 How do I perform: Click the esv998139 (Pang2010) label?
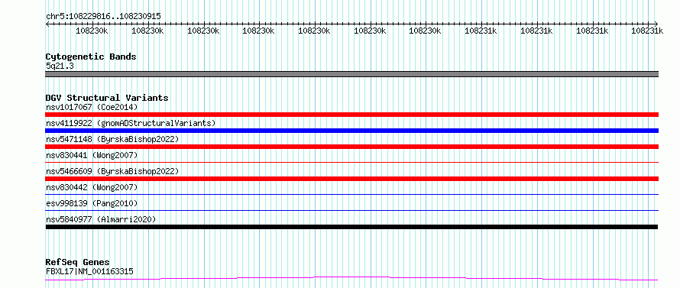pyautogui.click(x=92, y=203)
